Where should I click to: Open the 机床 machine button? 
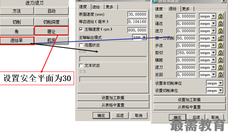point(52,40)
